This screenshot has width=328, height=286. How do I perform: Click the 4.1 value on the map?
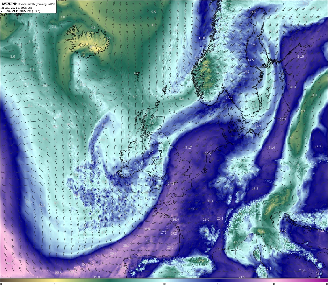coord(153,25)
